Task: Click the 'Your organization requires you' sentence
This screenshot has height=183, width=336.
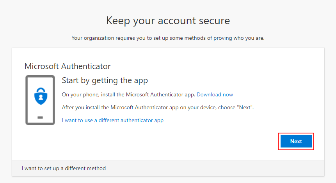Action: point(168,38)
